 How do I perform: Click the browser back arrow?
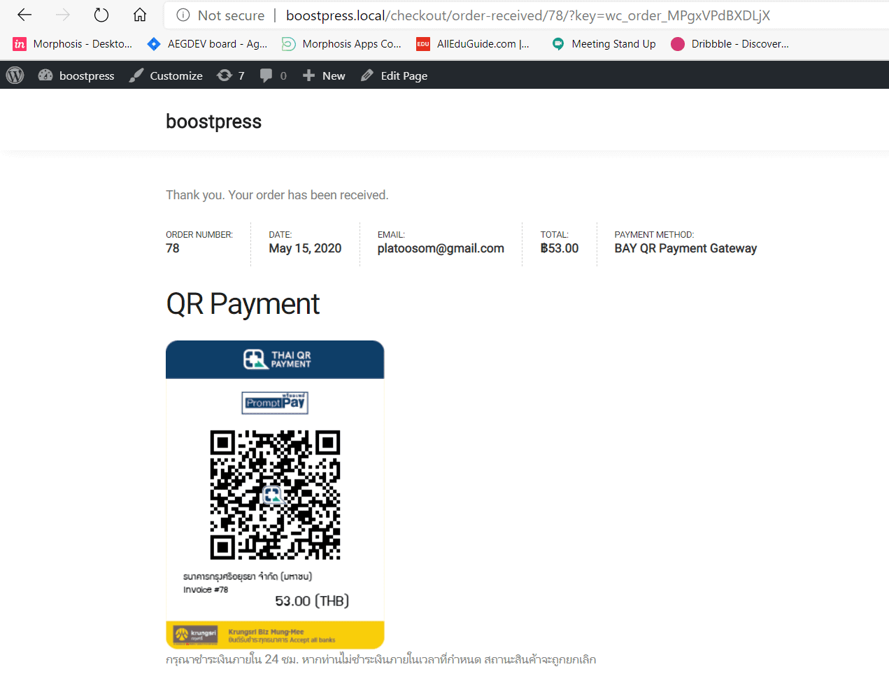[24, 15]
